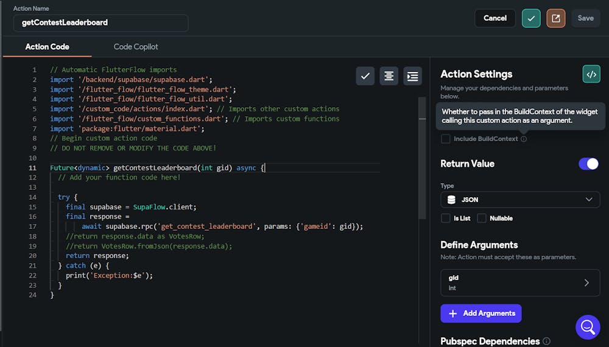The width and height of the screenshot is (609, 347).
Task: Click the Add Arguments button
Action: 481,314
